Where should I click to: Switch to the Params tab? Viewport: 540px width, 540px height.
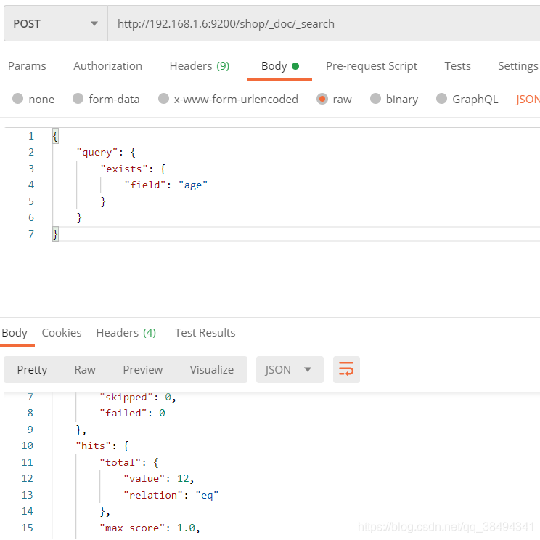(27, 65)
